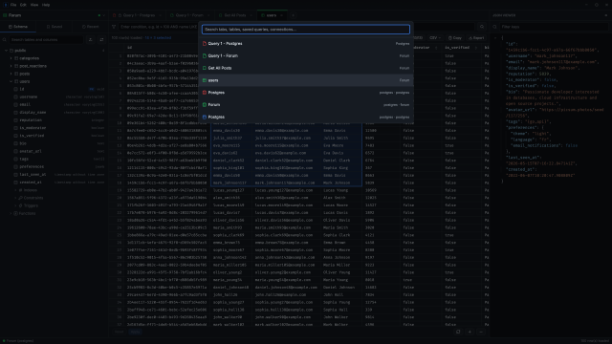Click the Copy button
This screenshot has height=344, width=612.
pyautogui.click(x=455, y=38)
